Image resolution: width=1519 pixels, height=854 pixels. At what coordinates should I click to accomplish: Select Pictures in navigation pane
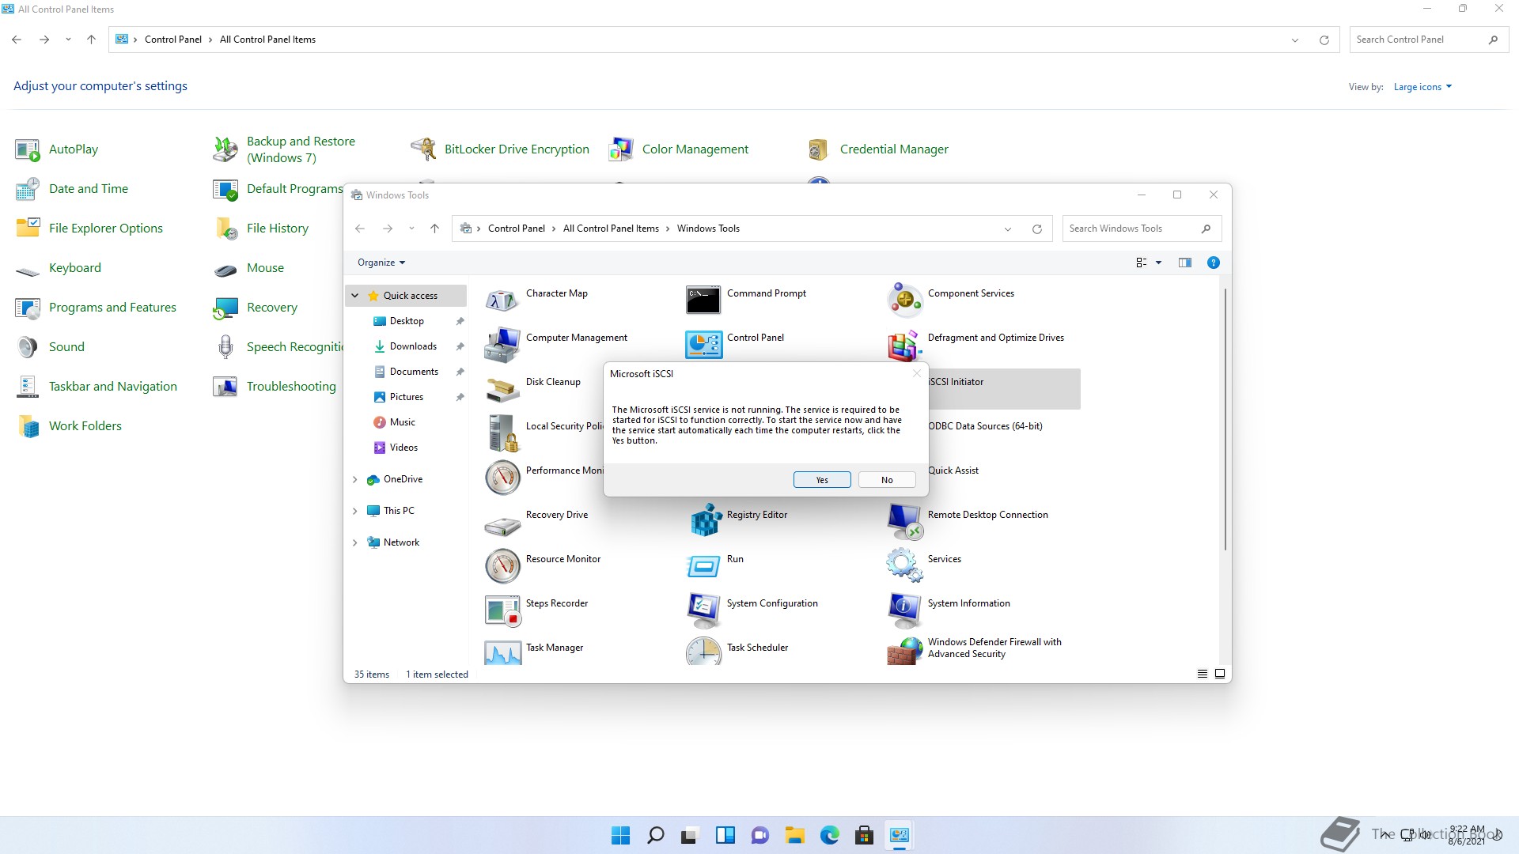pos(407,397)
